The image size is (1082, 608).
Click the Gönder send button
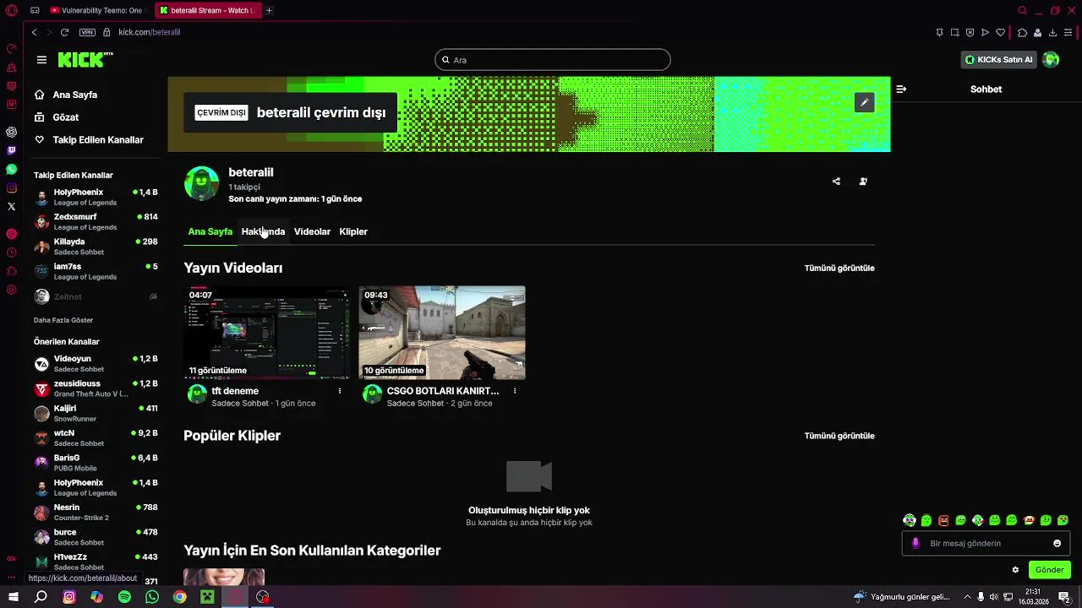coord(1049,570)
